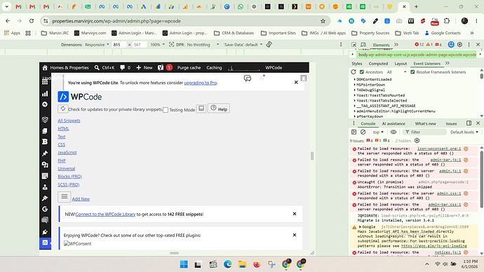The width and height of the screenshot is (484, 272).
Task: Reload the browser page
Action: coord(32,21)
